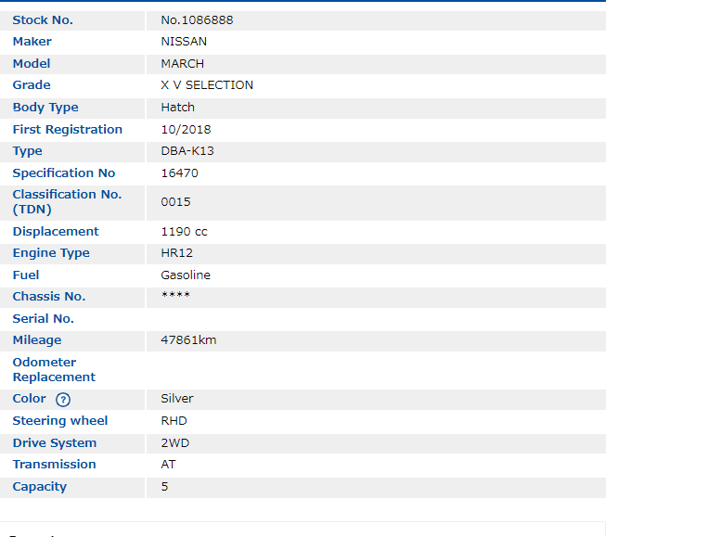Image resolution: width=708 pixels, height=537 pixels.
Task: Click the MARCH model value
Action: coord(182,64)
